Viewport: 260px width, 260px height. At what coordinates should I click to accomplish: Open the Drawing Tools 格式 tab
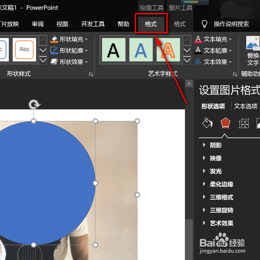pyautogui.click(x=151, y=24)
